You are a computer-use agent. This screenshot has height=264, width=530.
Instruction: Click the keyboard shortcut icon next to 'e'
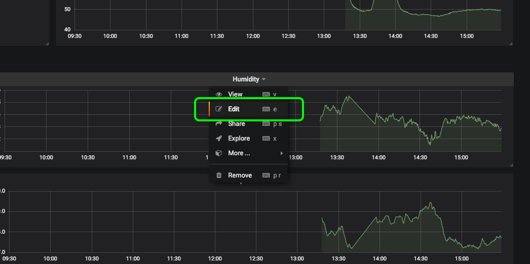click(x=266, y=109)
